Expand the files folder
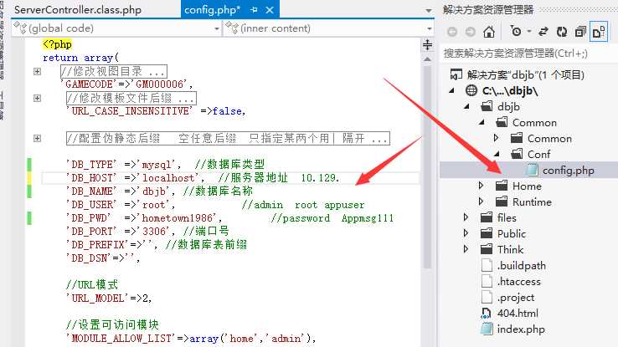 click(466, 217)
